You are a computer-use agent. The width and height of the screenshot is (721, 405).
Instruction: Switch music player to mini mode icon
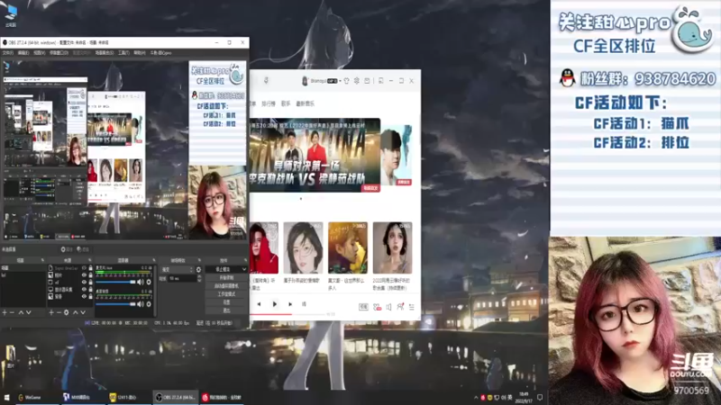click(x=381, y=81)
